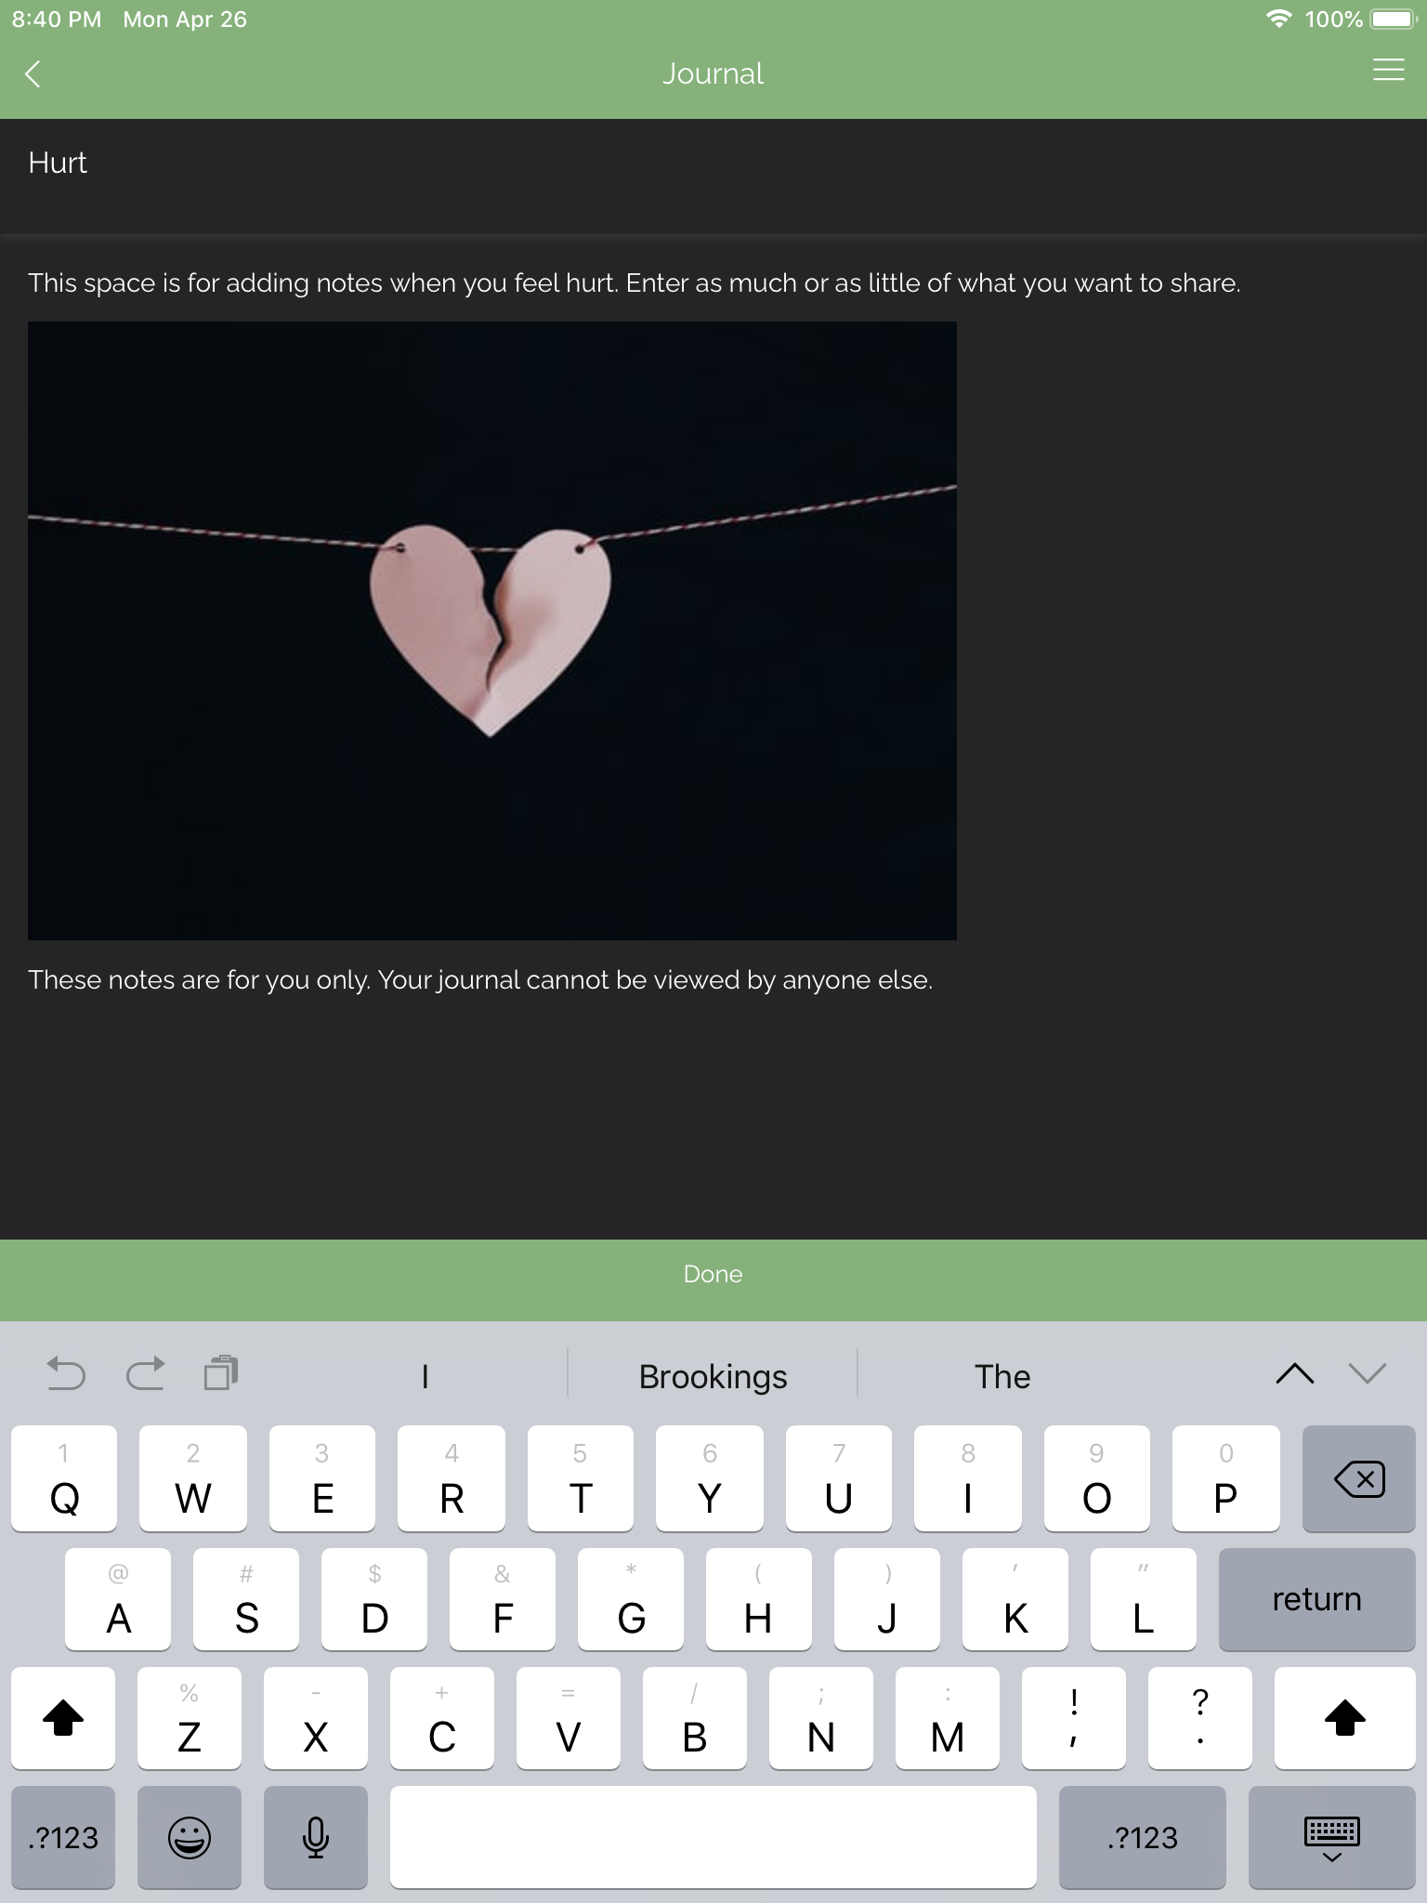Hide the keyboard with dismiss key
The image size is (1427, 1903).
pos(1332,1837)
